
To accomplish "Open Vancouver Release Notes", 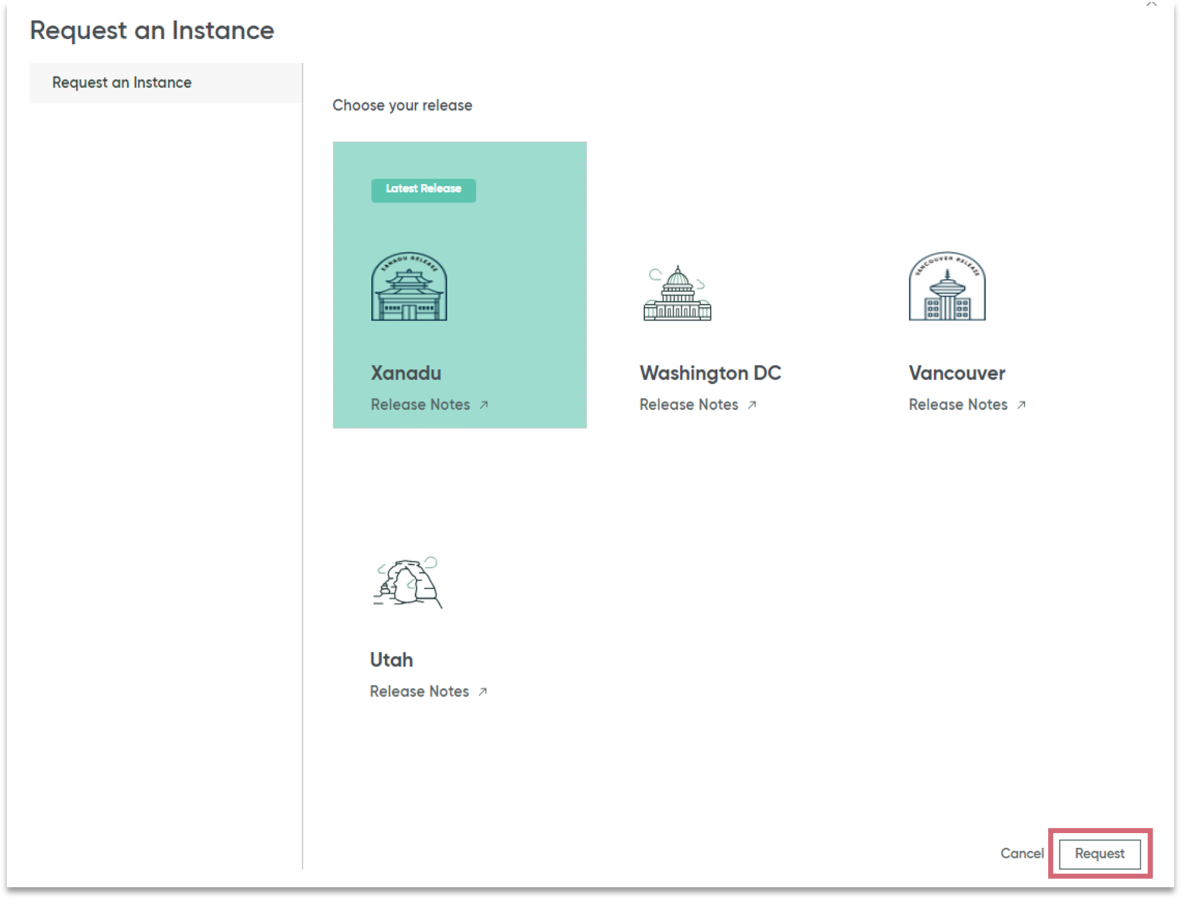I will point(958,405).
